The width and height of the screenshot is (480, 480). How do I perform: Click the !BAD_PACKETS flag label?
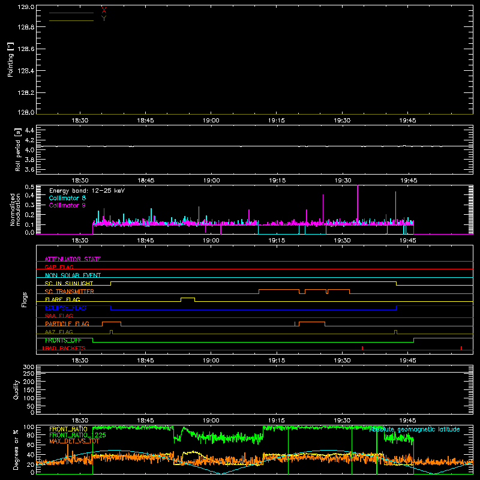[64, 348]
